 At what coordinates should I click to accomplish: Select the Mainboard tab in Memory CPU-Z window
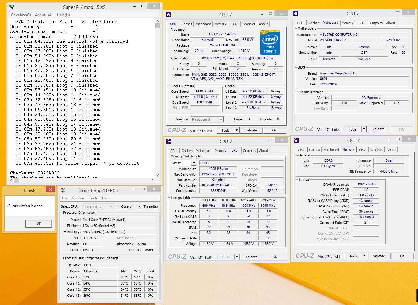coord(331,150)
